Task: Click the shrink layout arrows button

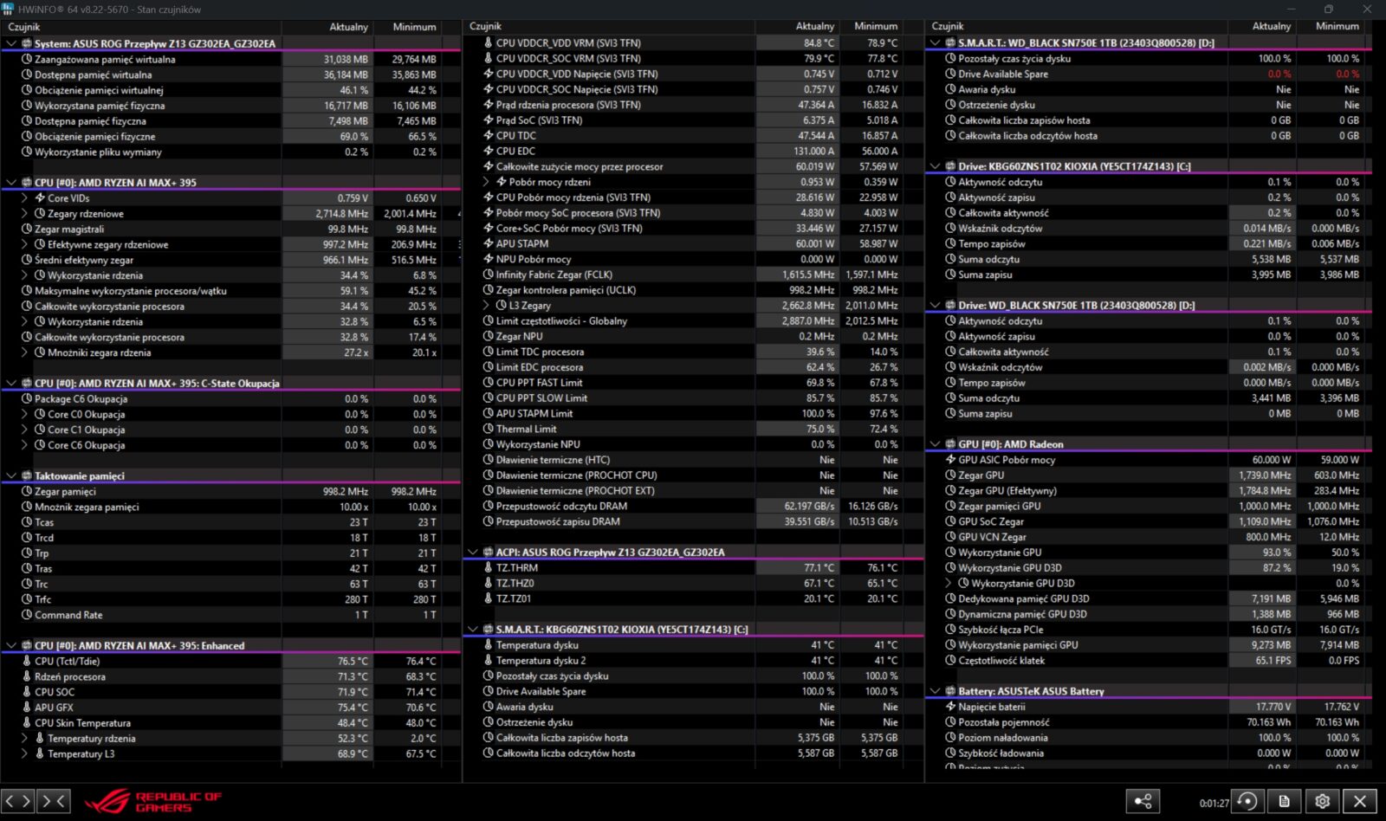Action: pyautogui.click(x=54, y=801)
